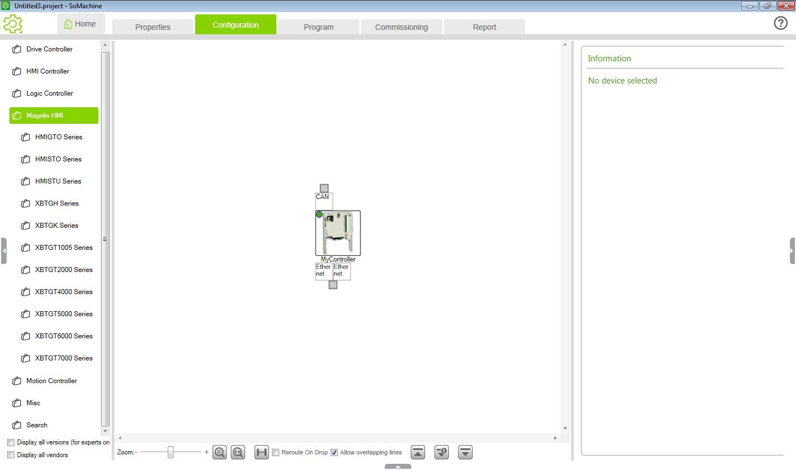This screenshot has width=796, height=471.
Task: Collapse the Magelis HMI category
Action: (54, 116)
